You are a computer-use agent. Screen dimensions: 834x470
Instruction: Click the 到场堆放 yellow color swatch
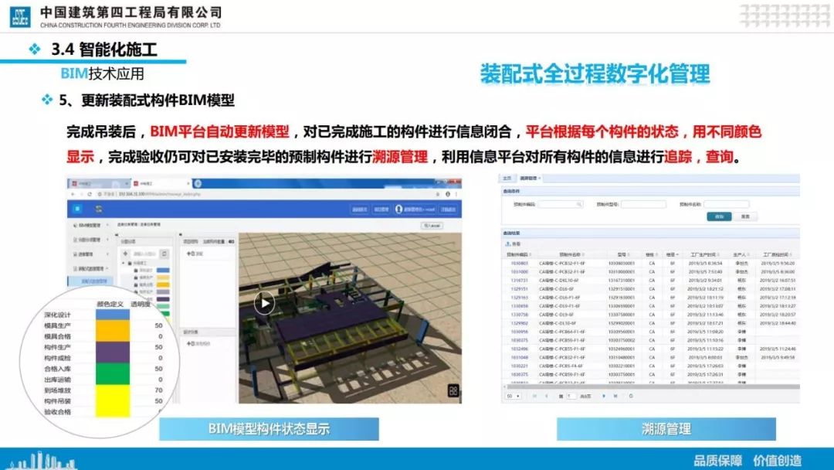[112, 390]
